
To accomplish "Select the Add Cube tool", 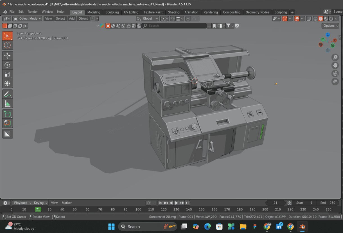I will 8,114.
